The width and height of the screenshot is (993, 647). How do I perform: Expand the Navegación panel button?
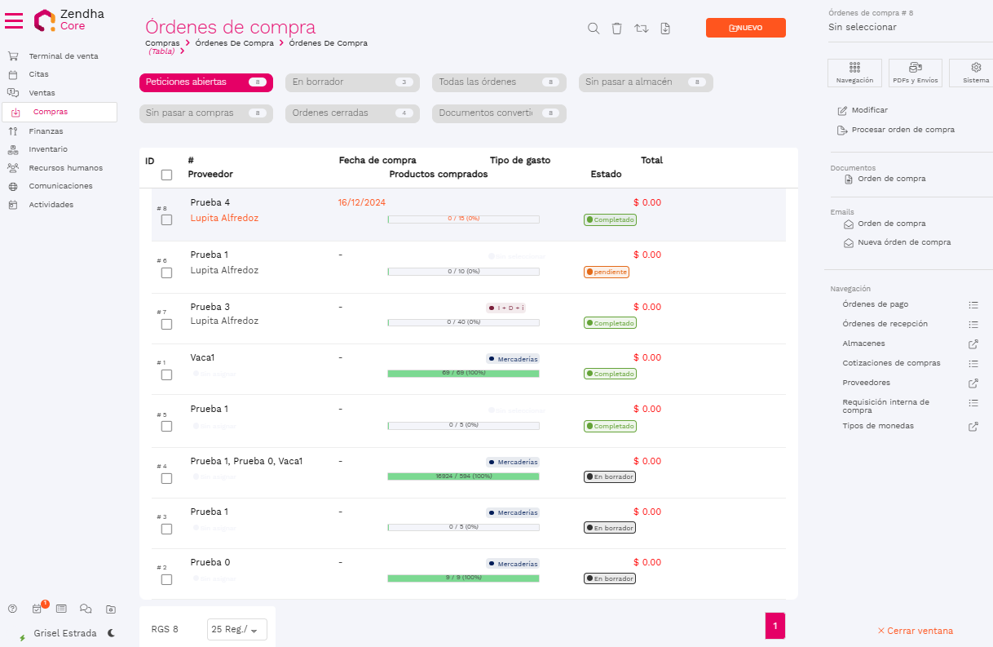(x=854, y=73)
